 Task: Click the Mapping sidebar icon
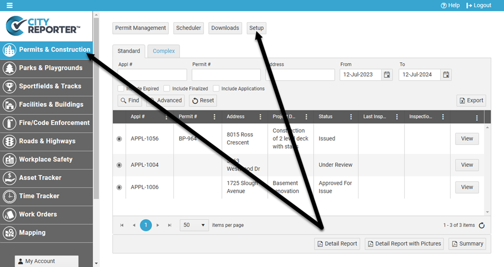click(9, 233)
